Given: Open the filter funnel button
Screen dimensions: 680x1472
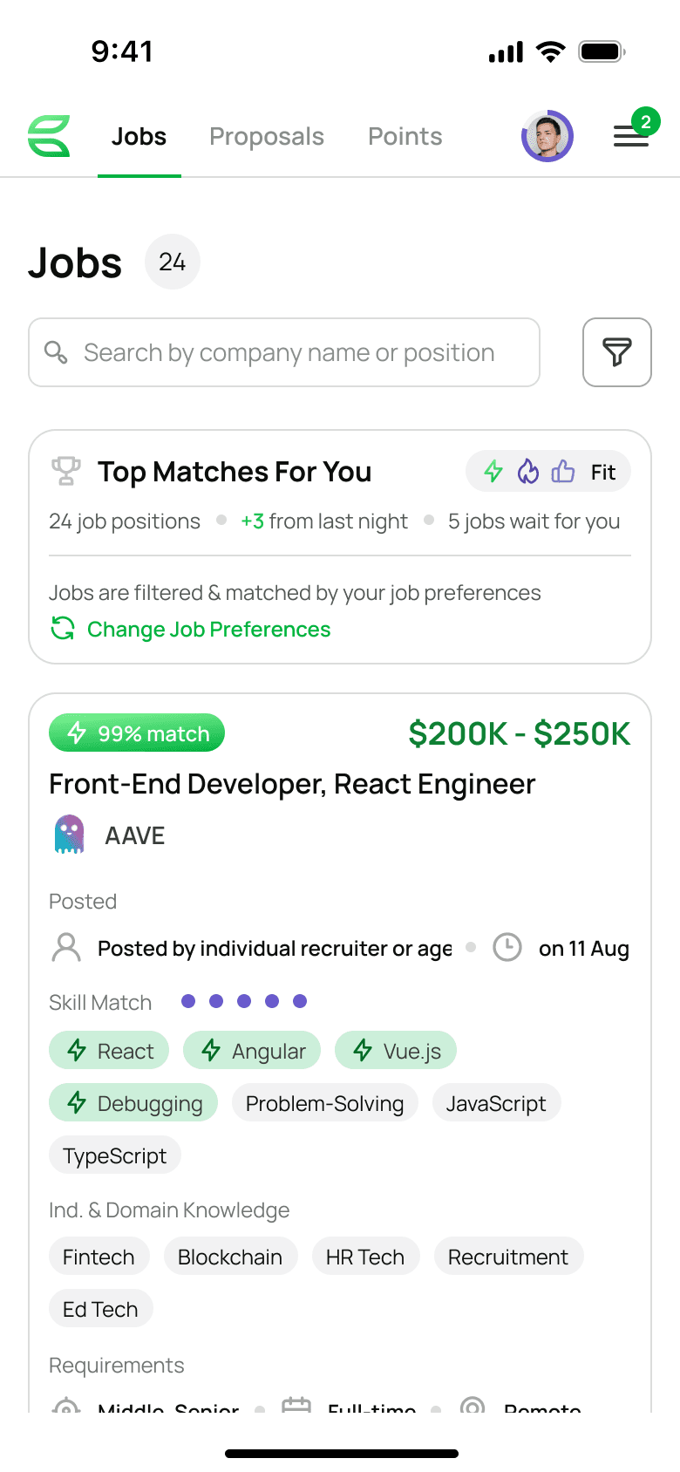Looking at the screenshot, I should pyautogui.click(x=616, y=352).
